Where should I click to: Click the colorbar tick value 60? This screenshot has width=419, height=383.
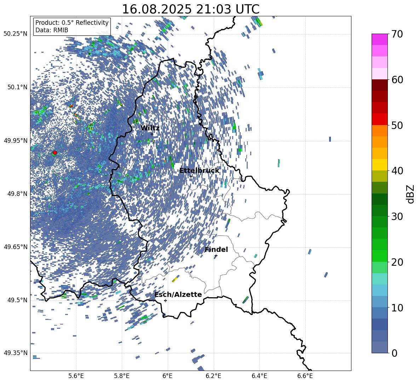coord(397,80)
